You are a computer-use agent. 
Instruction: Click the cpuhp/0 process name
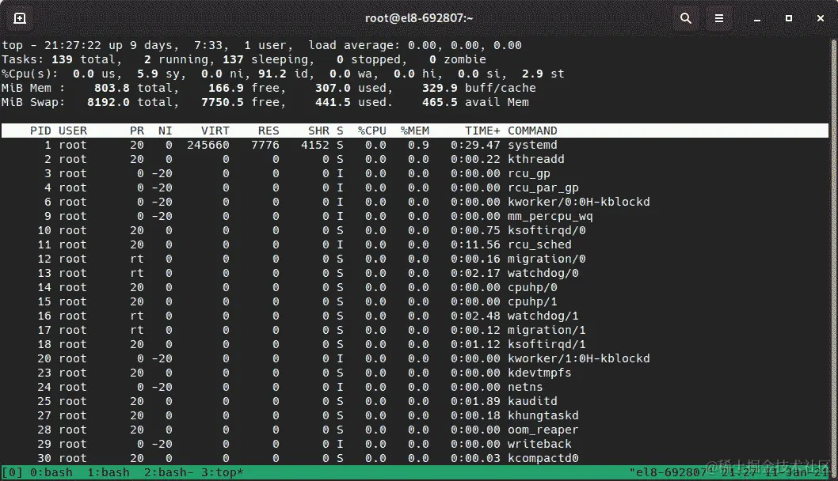pos(532,287)
